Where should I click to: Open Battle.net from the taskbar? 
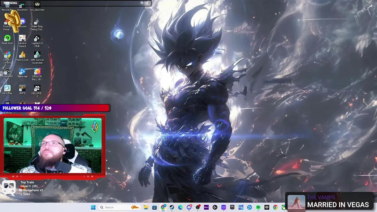click(249, 207)
